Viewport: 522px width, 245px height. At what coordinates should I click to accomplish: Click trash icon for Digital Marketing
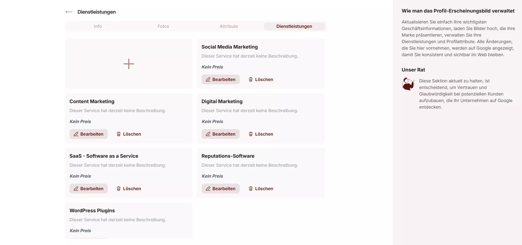(250, 134)
